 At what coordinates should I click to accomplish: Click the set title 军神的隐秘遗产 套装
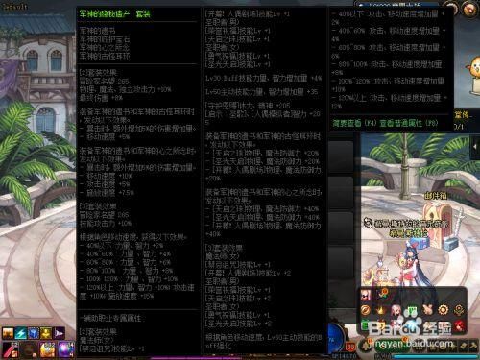pos(114,14)
